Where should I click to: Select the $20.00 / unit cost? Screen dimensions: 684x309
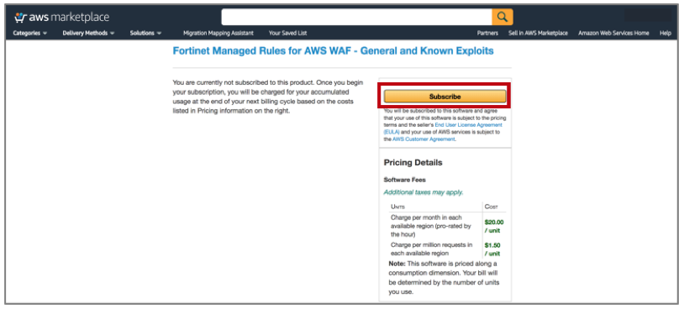494,227
